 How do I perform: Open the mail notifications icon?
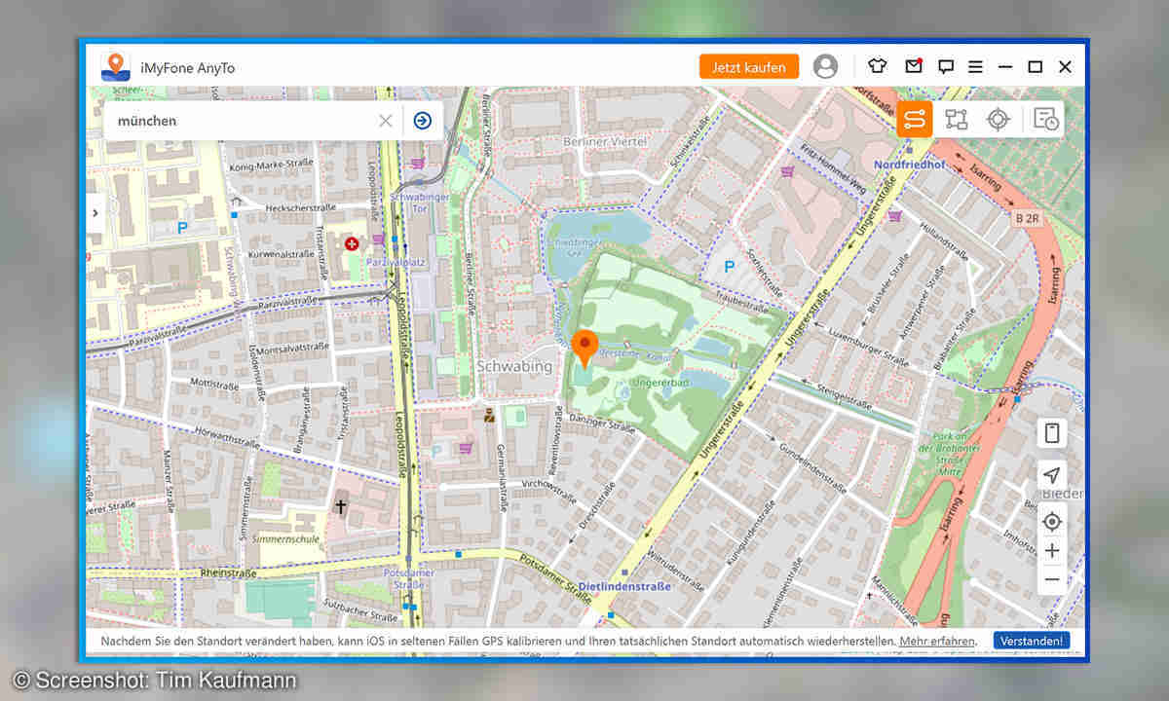click(x=913, y=67)
